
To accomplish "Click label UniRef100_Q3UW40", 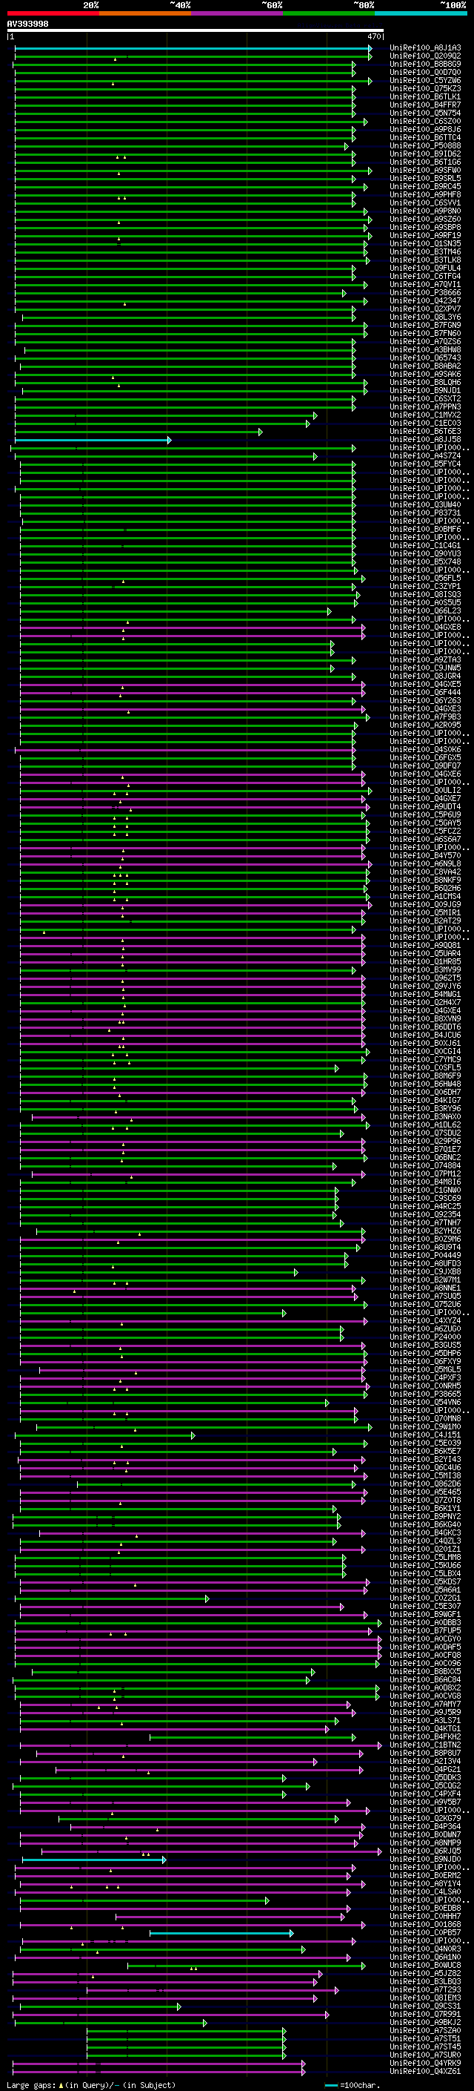I will coord(425,505).
